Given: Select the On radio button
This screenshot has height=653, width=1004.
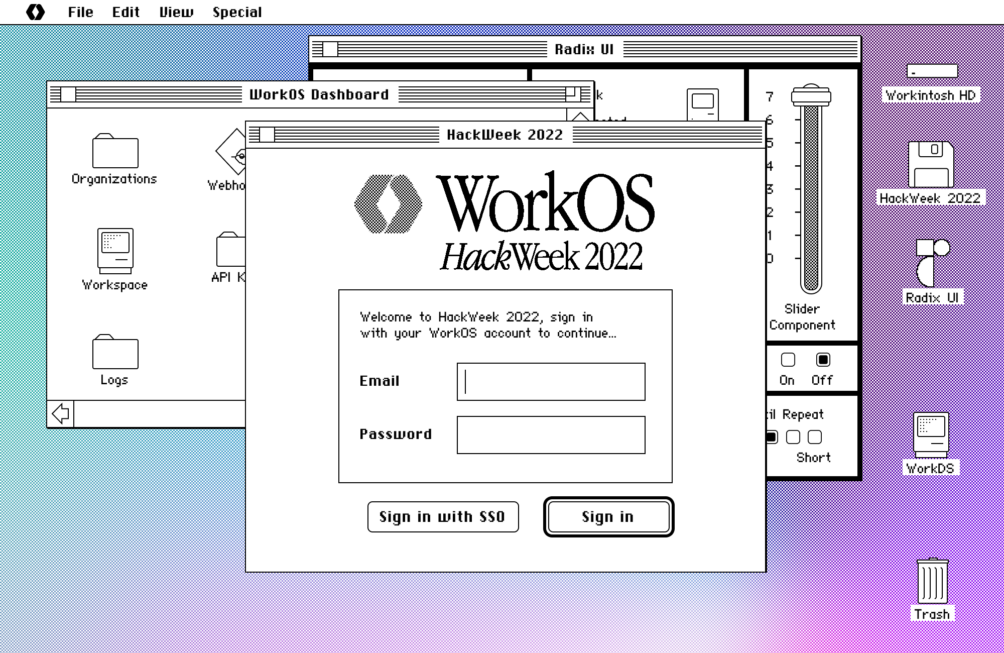Looking at the screenshot, I should point(788,360).
